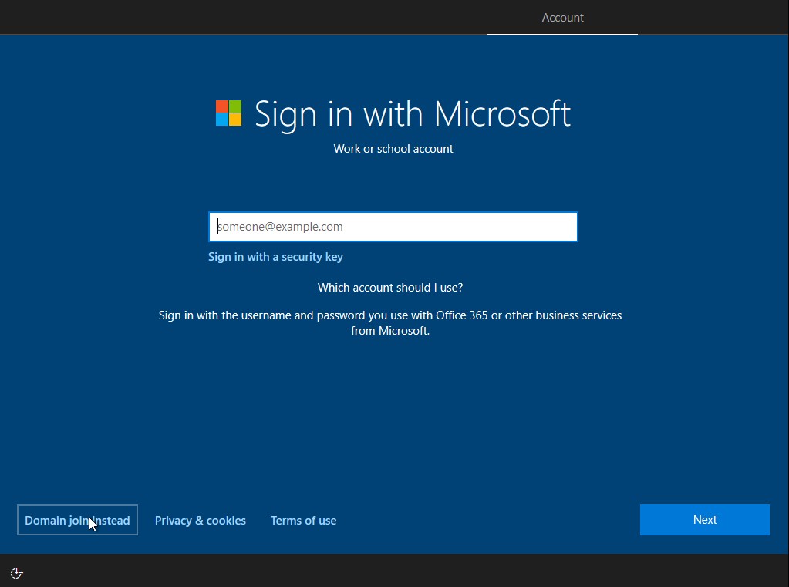
Task: Open Sign in with a security key
Action: [275, 256]
